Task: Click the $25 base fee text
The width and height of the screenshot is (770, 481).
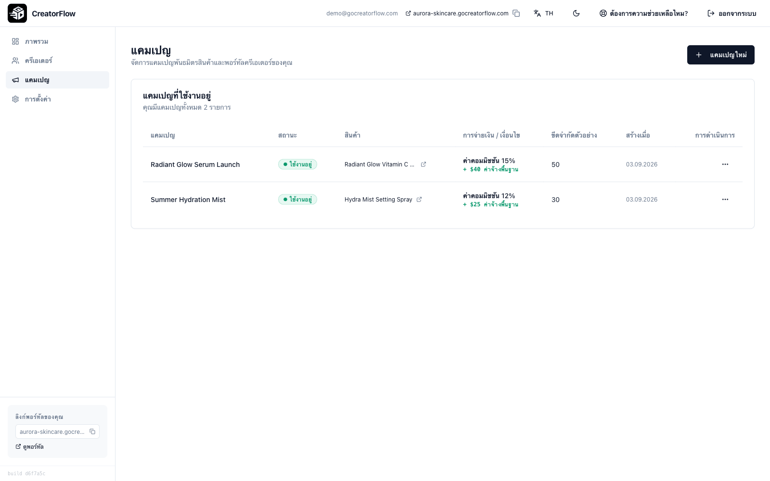Action: (x=490, y=204)
